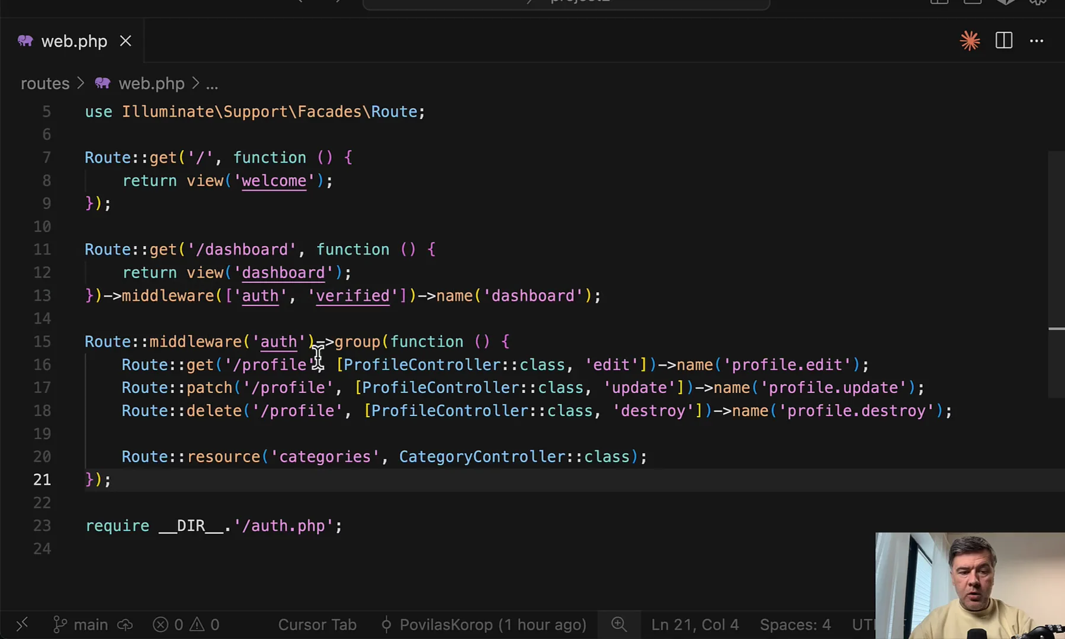
Task: Click the cloud publish icon beside main
Action: tap(125, 624)
